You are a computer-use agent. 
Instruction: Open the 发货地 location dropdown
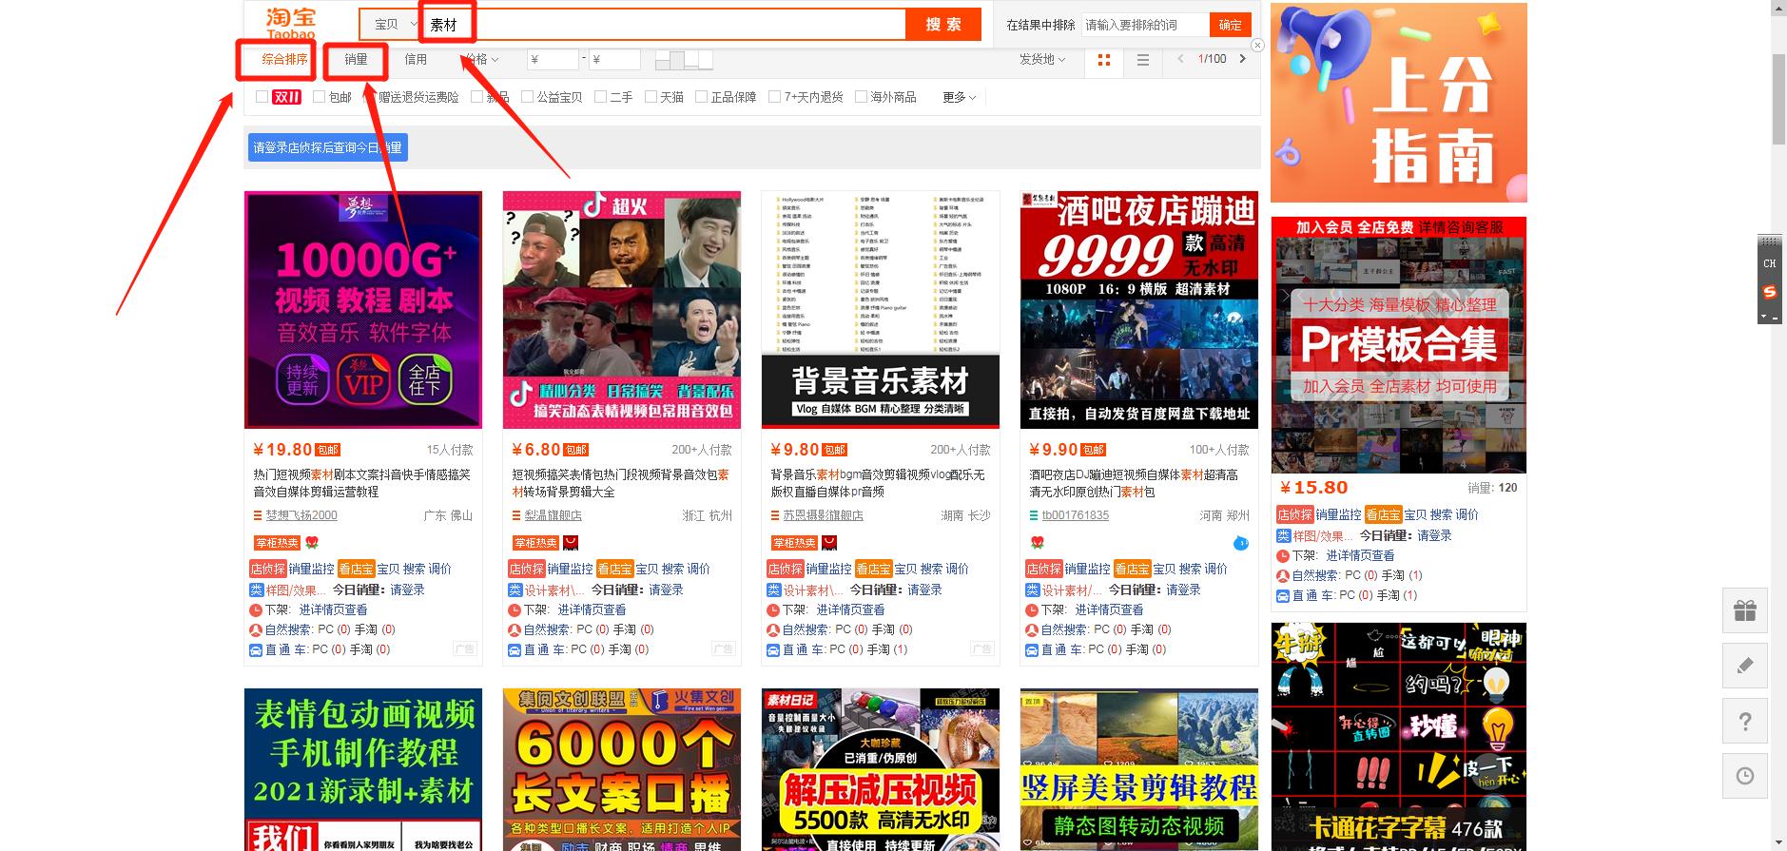(x=1041, y=59)
